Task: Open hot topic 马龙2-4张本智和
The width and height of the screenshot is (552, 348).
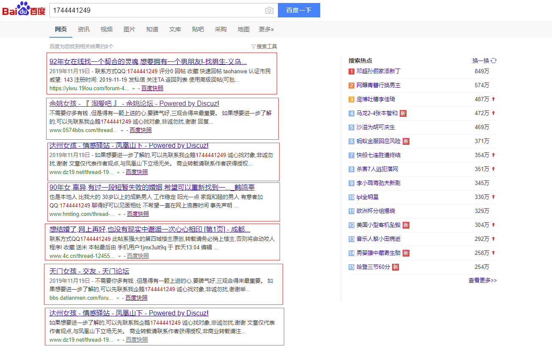Action: (x=377, y=113)
